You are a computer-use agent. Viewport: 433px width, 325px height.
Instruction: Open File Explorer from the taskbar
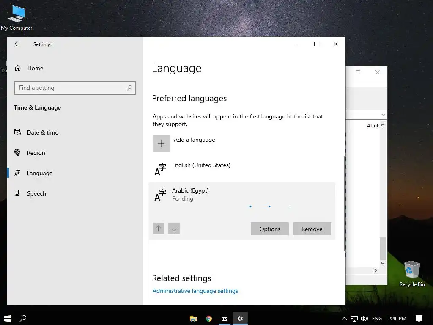(x=193, y=319)
